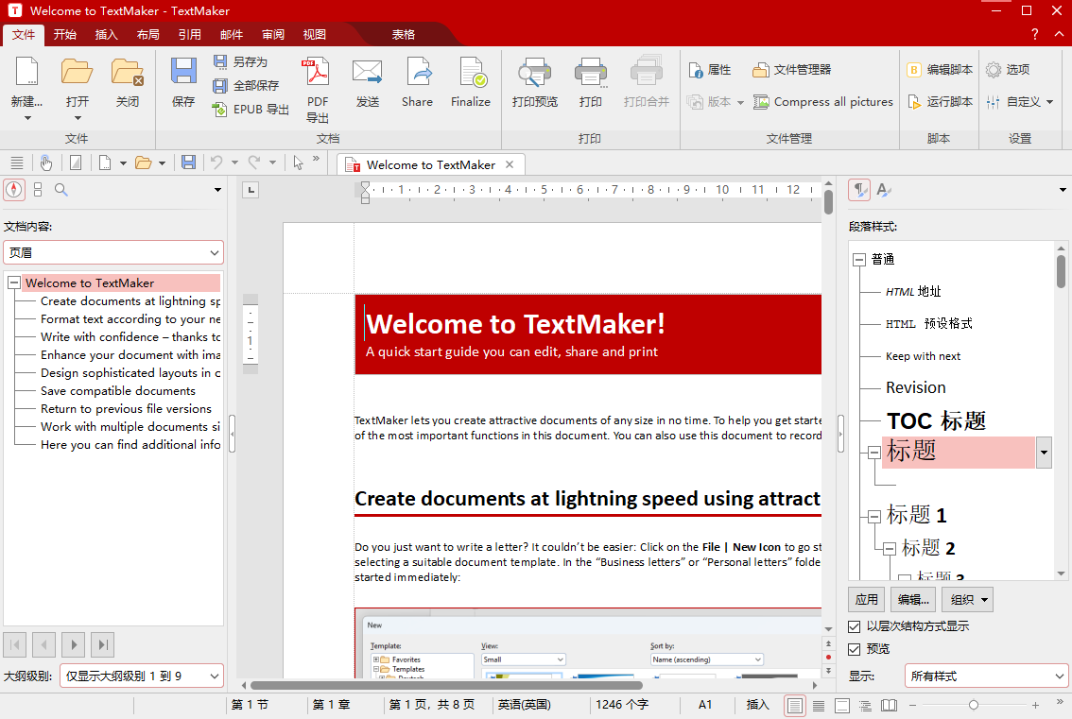Enable the 预览 preview checkbox
The image size is (1072, 719).
(x=855, y=648)
